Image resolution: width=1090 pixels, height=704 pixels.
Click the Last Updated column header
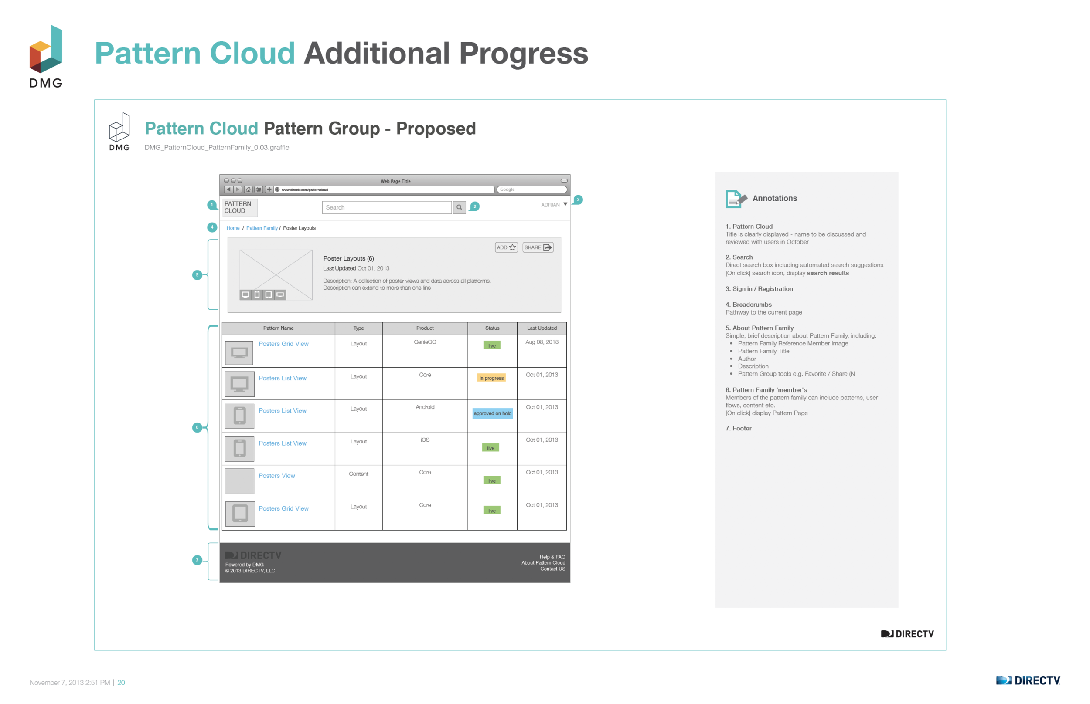tap(542, 328)
